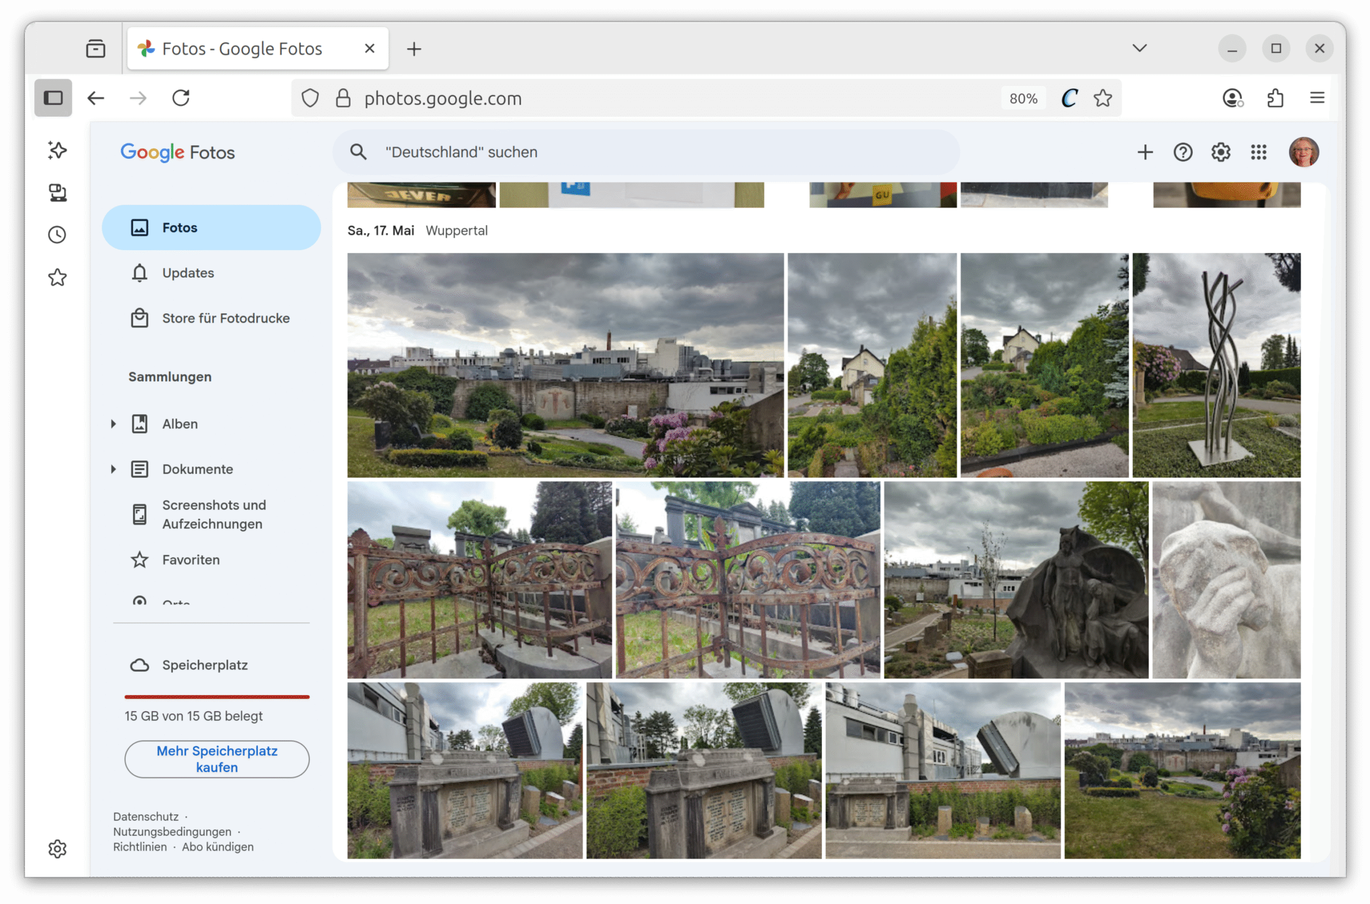
Task: Open Google apps grid launcher
Action: [1258, 152]
